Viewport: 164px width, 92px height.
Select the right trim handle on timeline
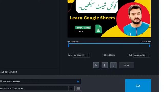click(x=150, y=45)
